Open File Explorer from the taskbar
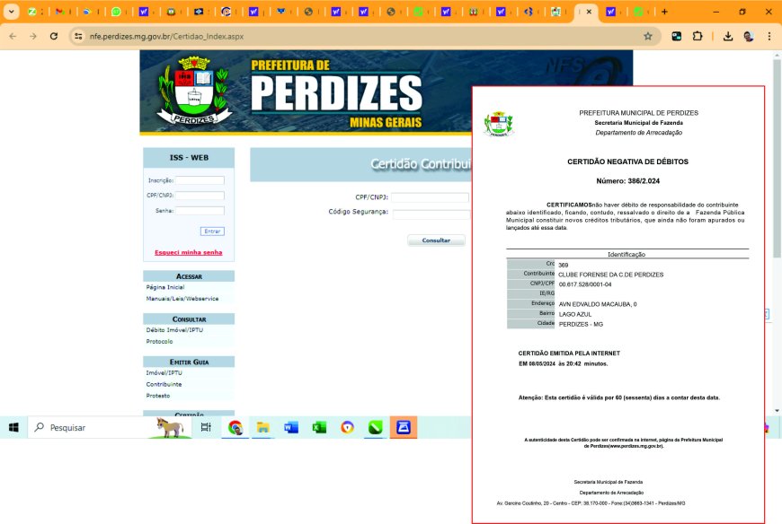The width and height of the screenshot is (782, 524). [x=262, y=427]
